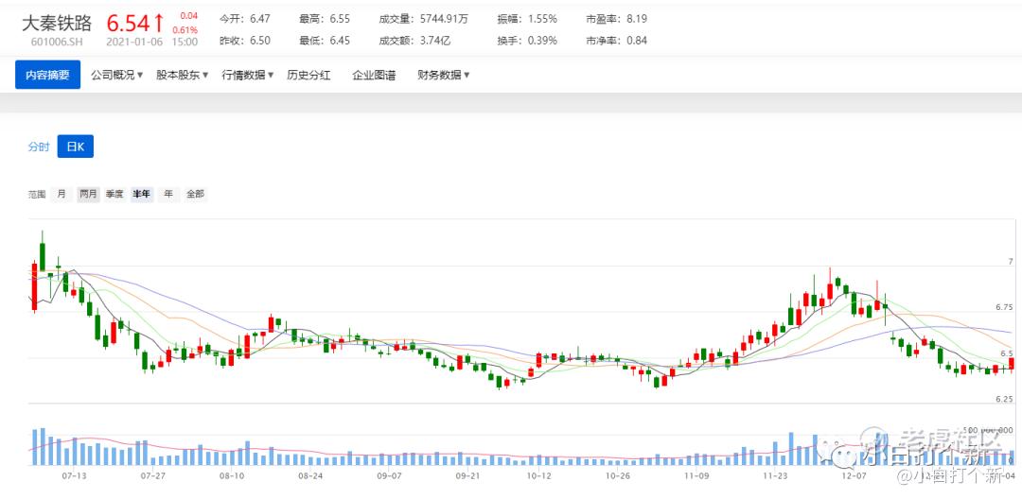The width and height of the screenshot is (1022, 499).
Task: Click the 市盈率: 8.19 value
Action: [617, 20]
